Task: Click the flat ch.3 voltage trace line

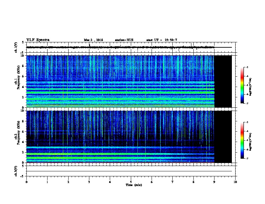Action: click(x=129, y=171)
